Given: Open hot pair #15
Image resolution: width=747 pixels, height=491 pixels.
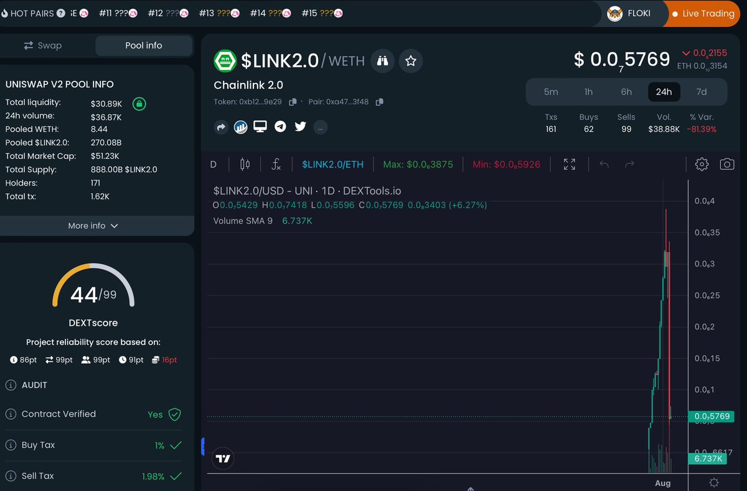Looking at the screenshot, I should (x=322, y=13).
